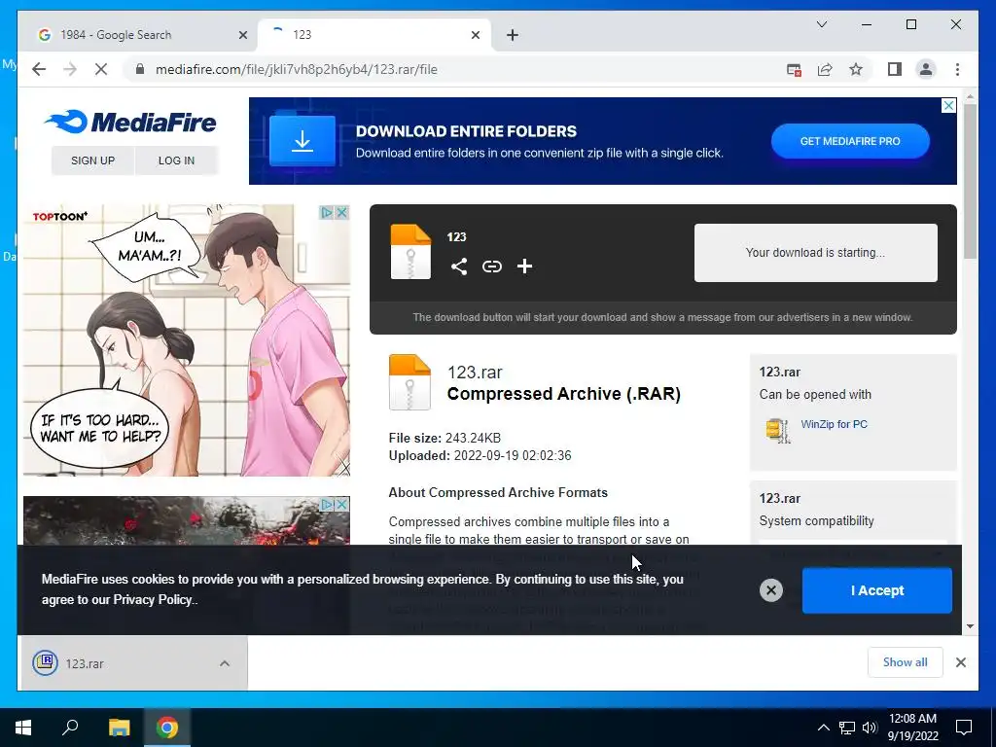The image size is (996, 747).
Task: Click the network tray icon
Action: [x=847, y=728]
